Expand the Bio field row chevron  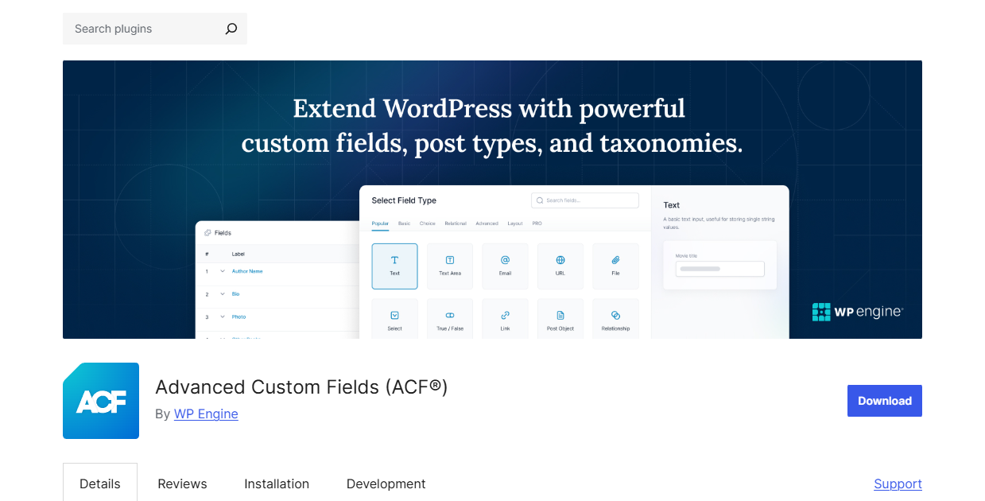click(223, 294)
